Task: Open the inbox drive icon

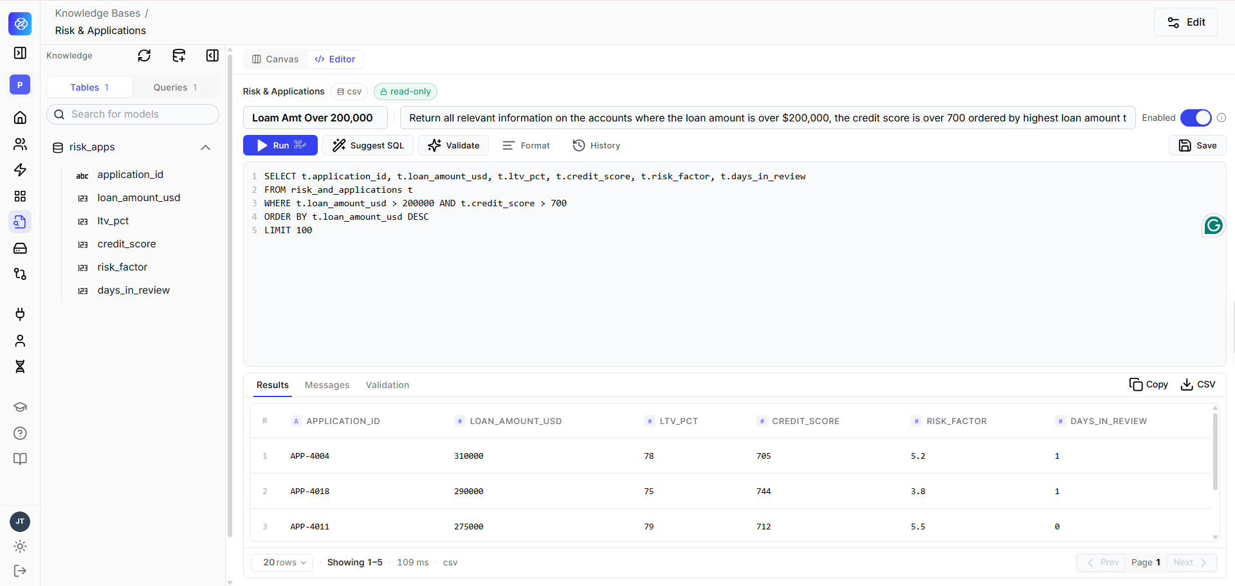Action: click(20, 248)
